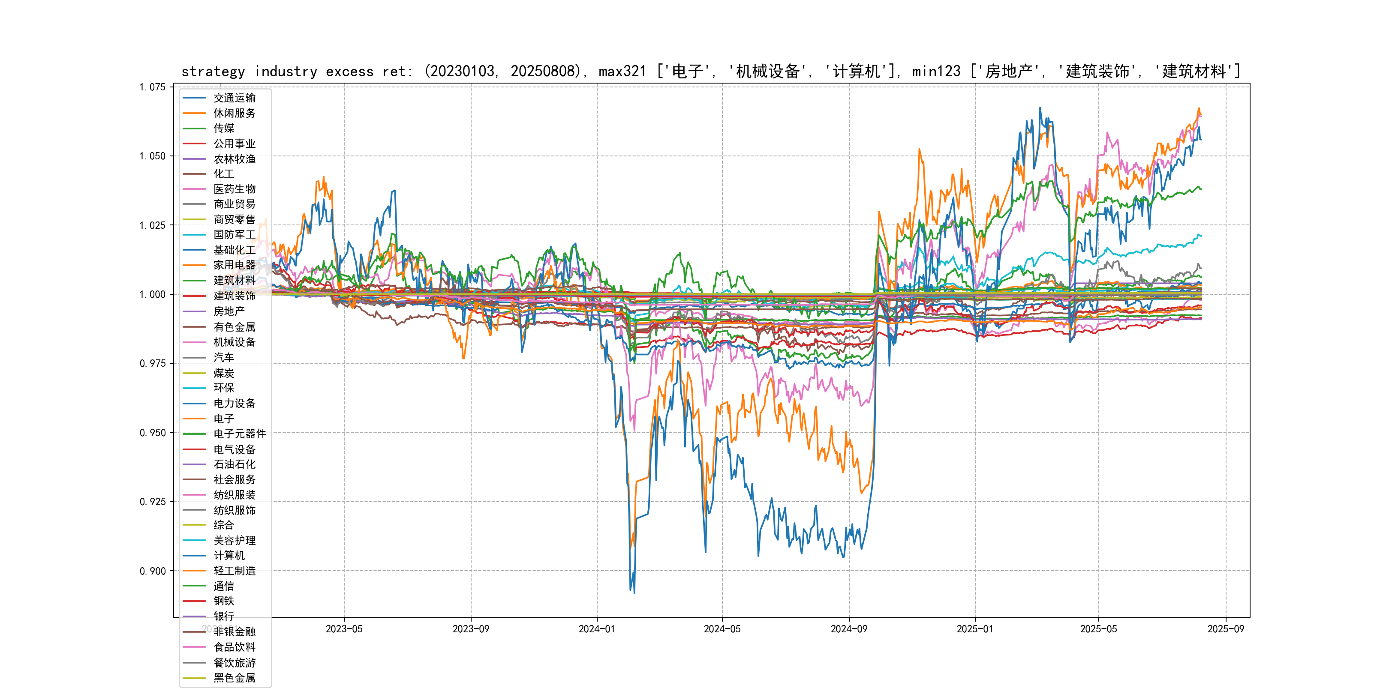Click the 电子元器件 legend entry
The image size is (1389, 694).
239,434
